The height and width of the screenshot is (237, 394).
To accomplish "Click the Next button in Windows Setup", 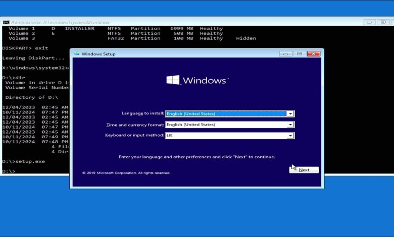I will (304, 170).
